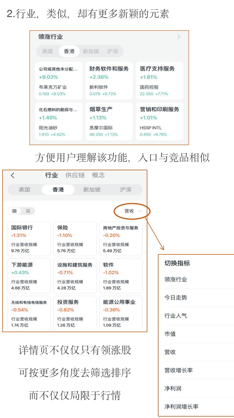
Task: Select 美国 tab in 领涨行业 card
Action: [x=47, y=51]
